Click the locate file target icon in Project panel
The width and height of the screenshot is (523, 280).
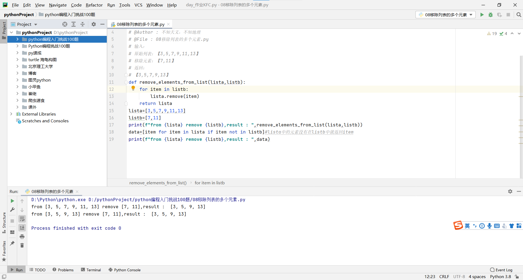[65, 24]
